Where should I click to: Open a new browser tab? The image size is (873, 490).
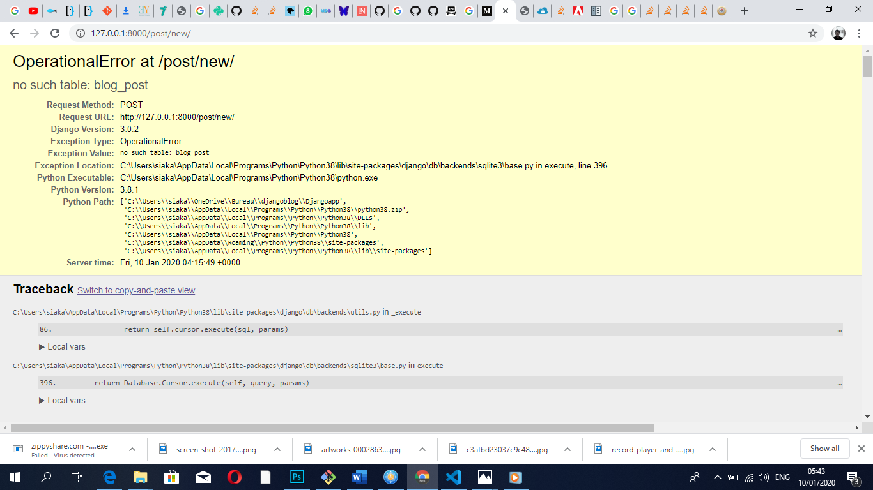pos(744,11)
